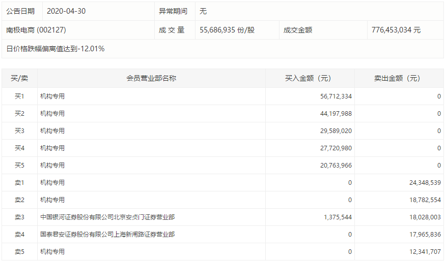Click 机构专用 in the 买5 row
446x262 pixels.
(x=52, y=166)
